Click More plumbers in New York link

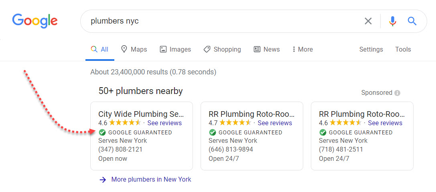click(x=151, y=180)
